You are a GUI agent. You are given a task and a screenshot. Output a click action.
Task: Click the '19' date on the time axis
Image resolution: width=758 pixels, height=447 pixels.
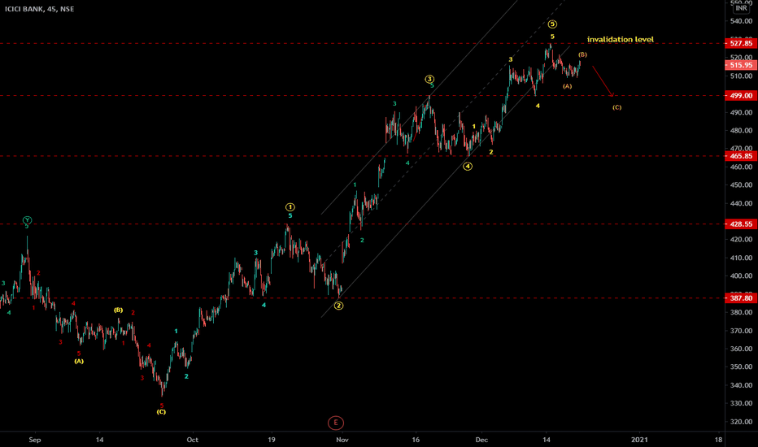click(x=272, y=440)
